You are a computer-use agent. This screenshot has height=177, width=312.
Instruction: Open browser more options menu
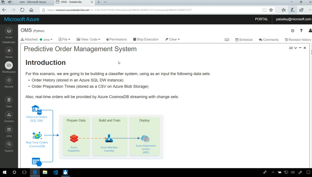(x=310, y=10)
